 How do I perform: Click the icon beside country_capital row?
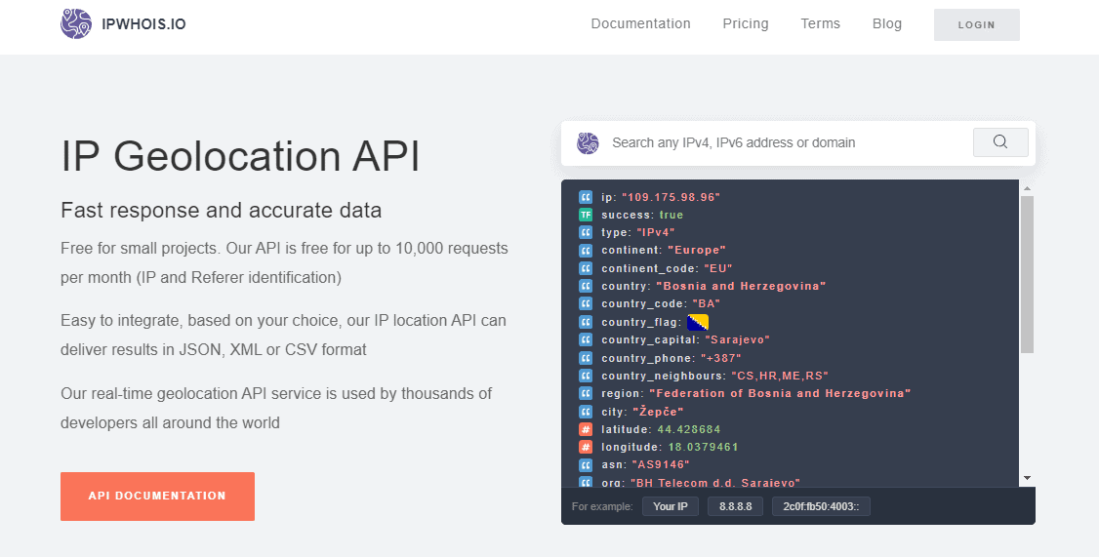pyautogui.click(x=586, y=339)
